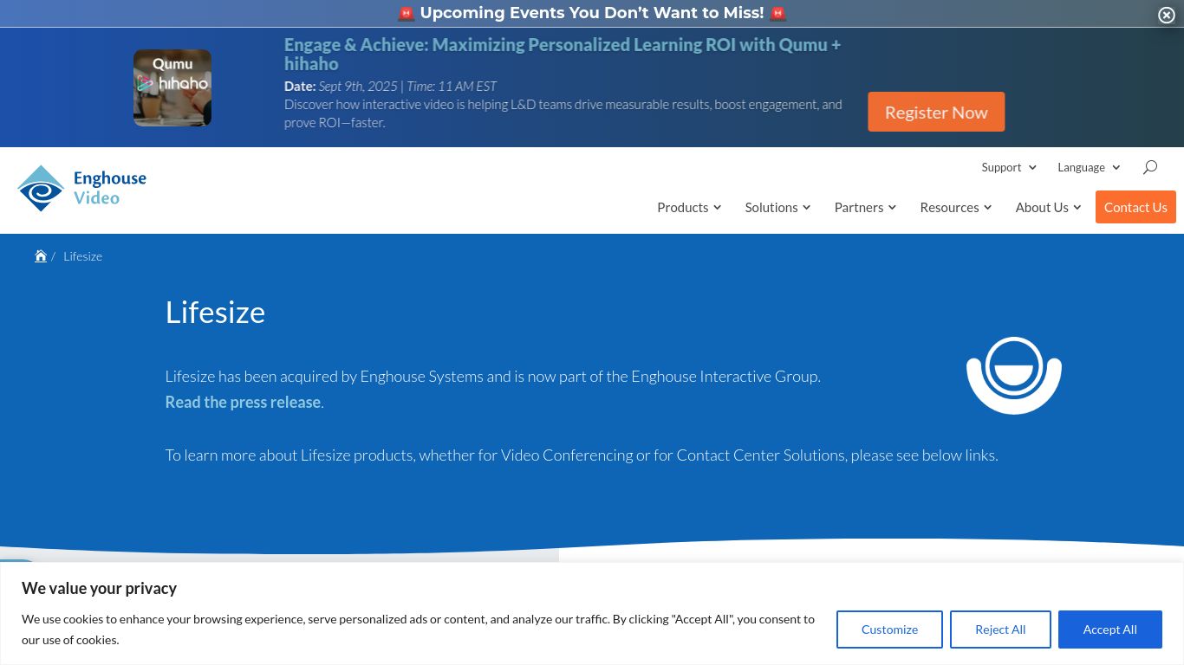Click the Contact Us button

tap(1135, 207)
